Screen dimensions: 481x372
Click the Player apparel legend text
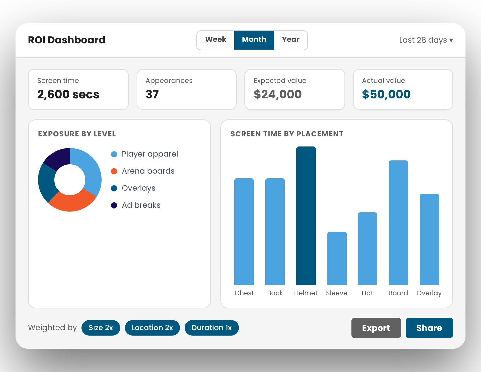[x=150, y=154]
